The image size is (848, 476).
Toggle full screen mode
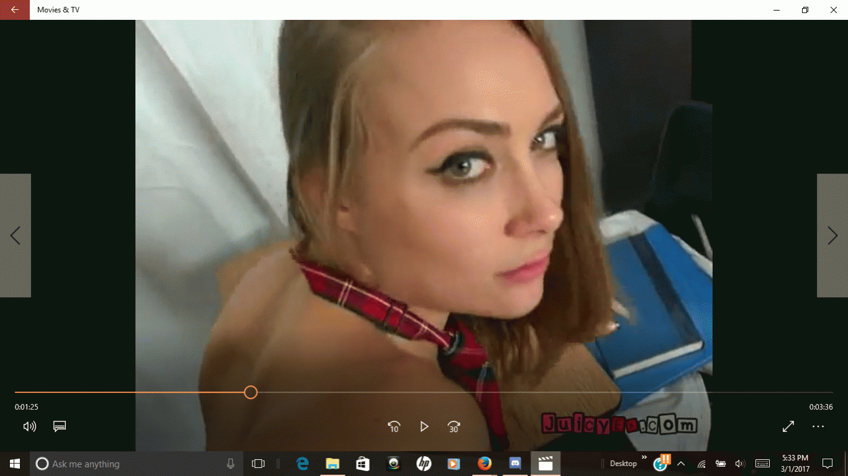788,426
